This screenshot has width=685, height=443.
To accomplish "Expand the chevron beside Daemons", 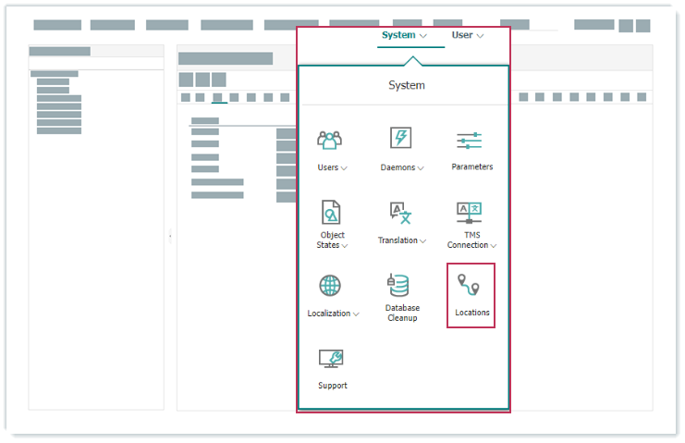I will (421, 168).
